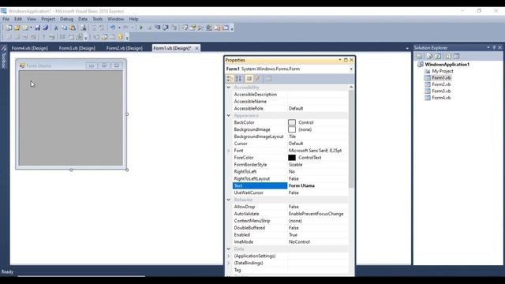Click Refresh icon in Solution Explorer

[x=438, y=56]
